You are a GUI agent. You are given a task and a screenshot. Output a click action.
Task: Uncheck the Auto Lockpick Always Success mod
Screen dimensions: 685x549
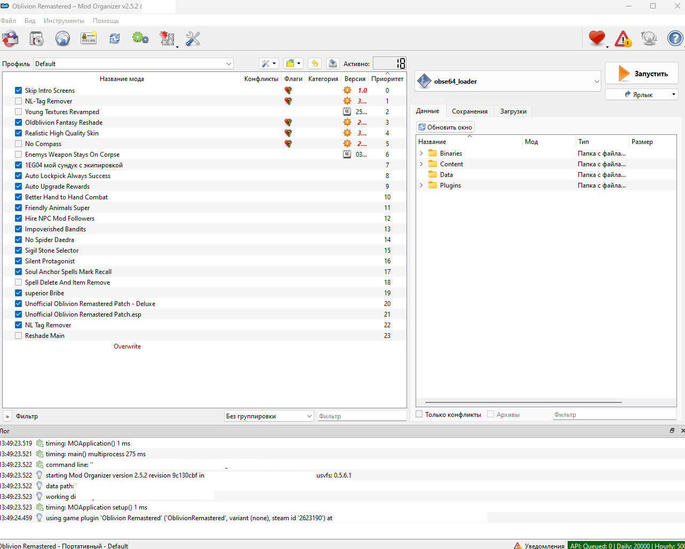pyautogui.click(x=19, y=176)
